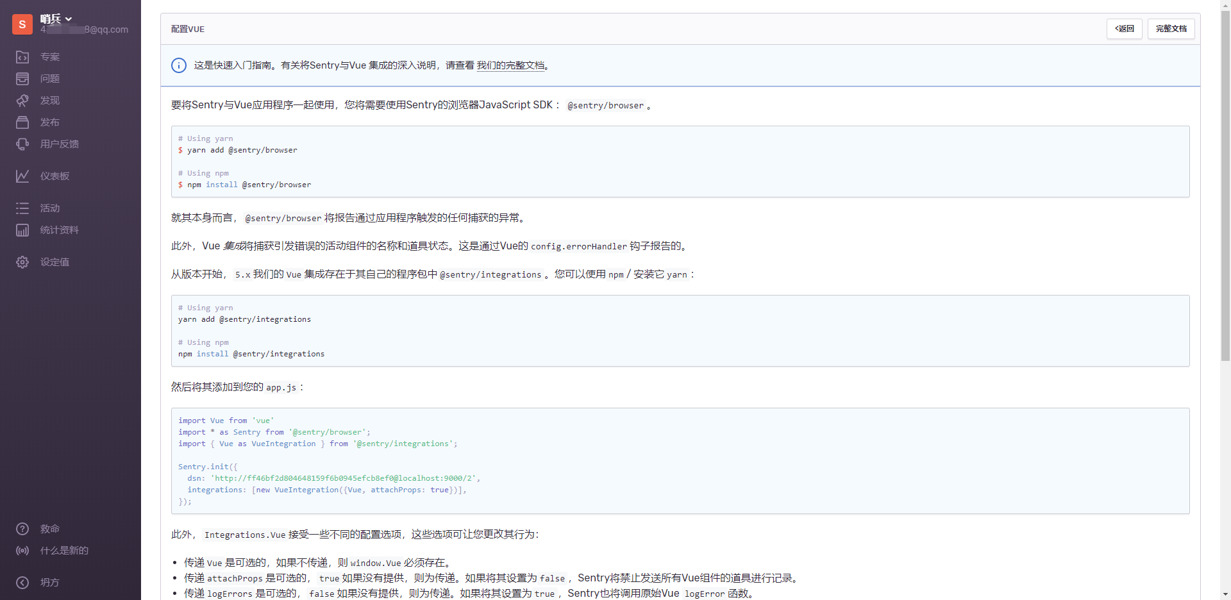Screen dimensions: 1231x600
Task: Open 救命 help menu
Action: pos(50,529)
